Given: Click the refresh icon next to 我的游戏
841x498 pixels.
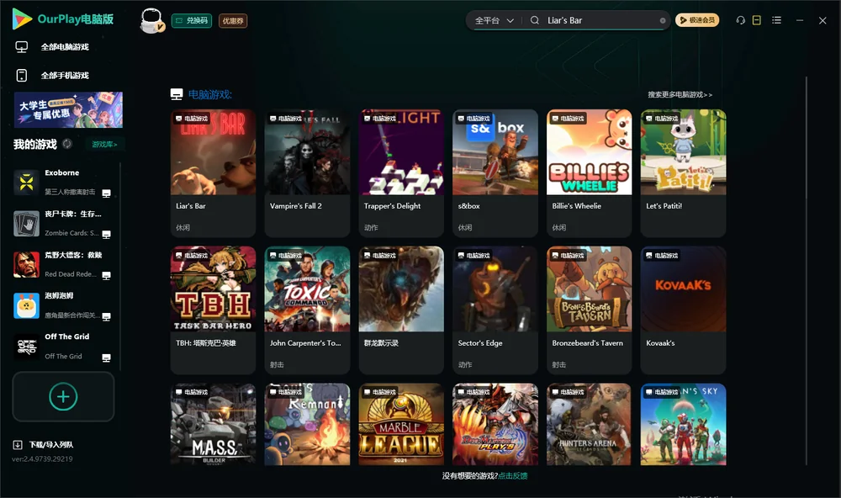Looking at the screenshot, I should tap(67, 144).
